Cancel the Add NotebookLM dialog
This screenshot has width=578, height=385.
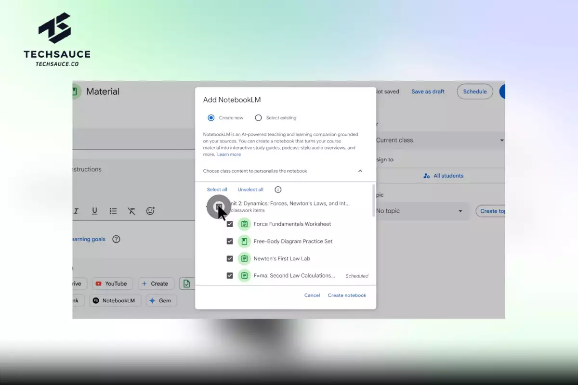312,295
